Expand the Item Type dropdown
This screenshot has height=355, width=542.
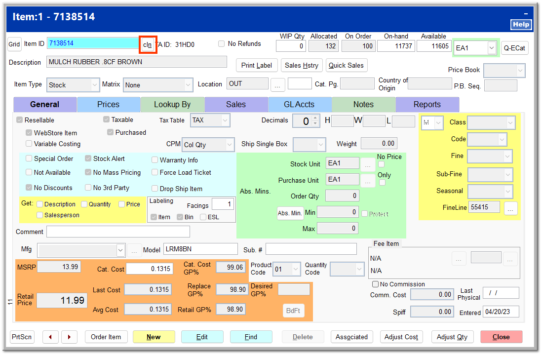click(x=95, y=85)
